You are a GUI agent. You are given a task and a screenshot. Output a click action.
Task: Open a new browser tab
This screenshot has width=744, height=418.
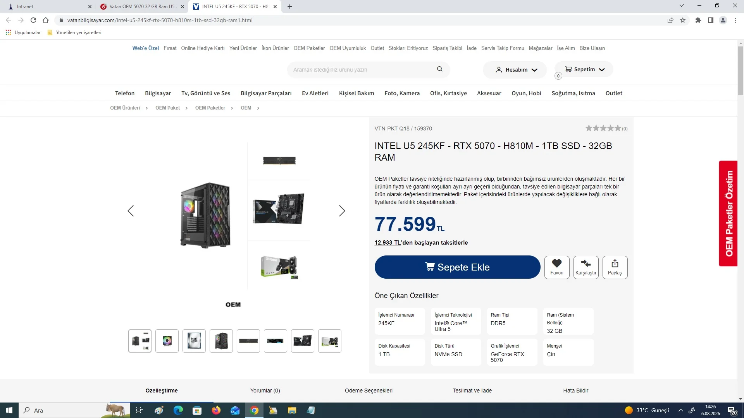tap(290, 7)
